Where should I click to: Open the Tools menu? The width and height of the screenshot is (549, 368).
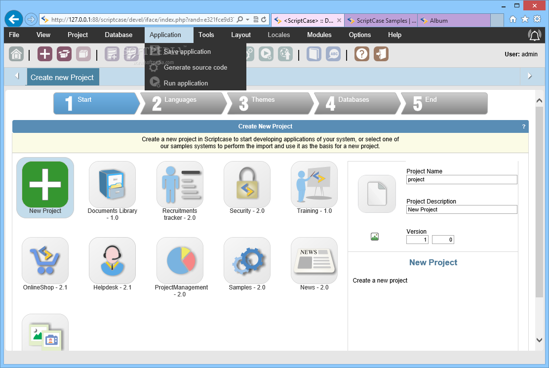[x=206, y=35]
